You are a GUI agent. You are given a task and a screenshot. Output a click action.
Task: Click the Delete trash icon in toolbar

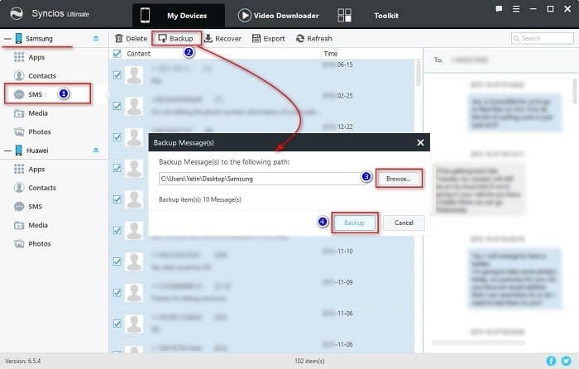click(x=119, y=38)
